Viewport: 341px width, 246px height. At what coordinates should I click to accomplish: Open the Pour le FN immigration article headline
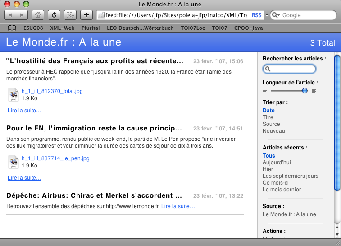[x=94, y=128]
